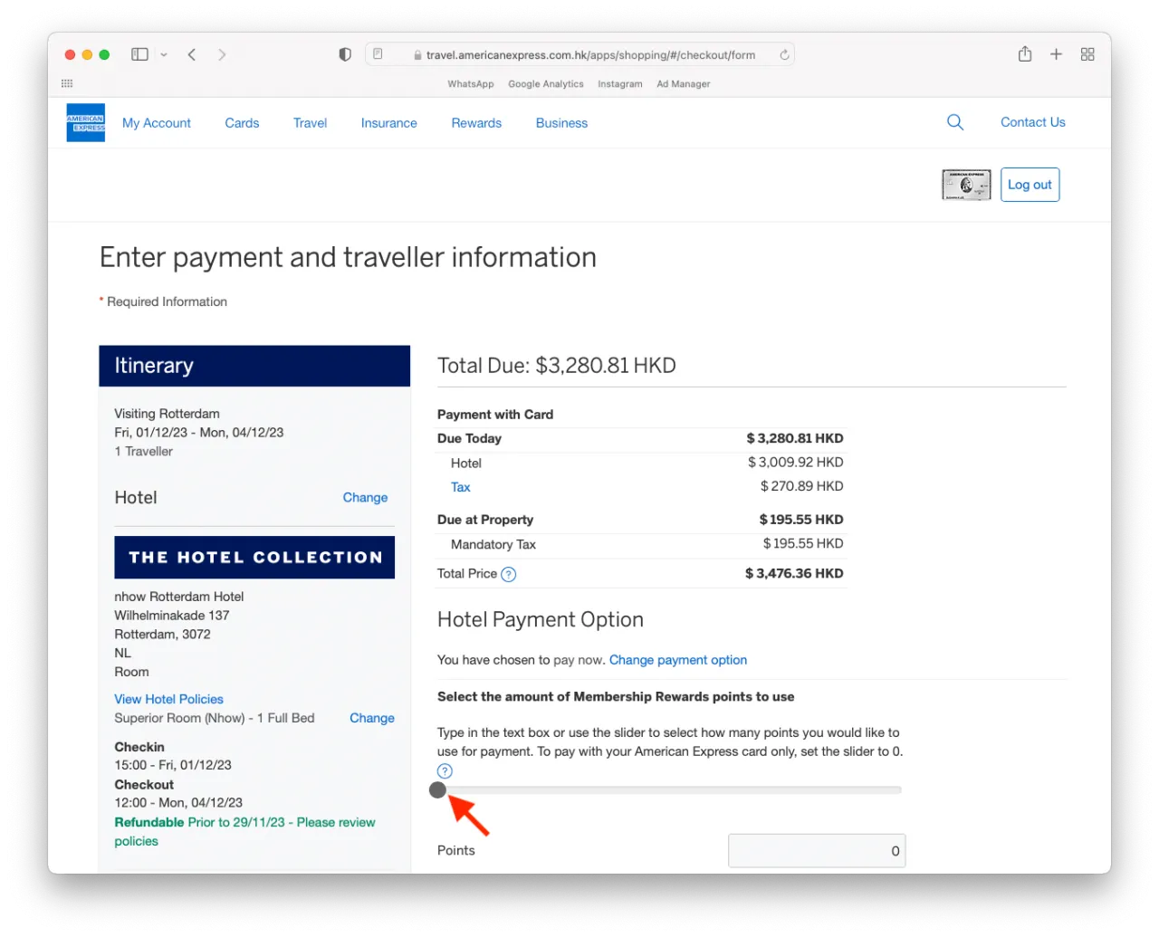Screen dimensions: 1159x937
Task: Open the Cards menu
Action: click(x=242, y=123)
